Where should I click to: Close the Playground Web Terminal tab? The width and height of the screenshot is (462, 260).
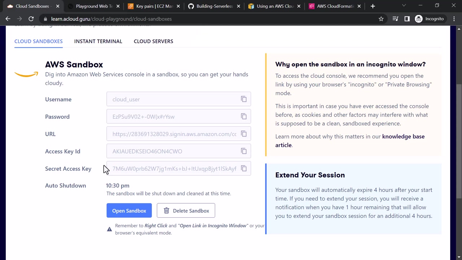pyautogui.click(x=118, y=6)
